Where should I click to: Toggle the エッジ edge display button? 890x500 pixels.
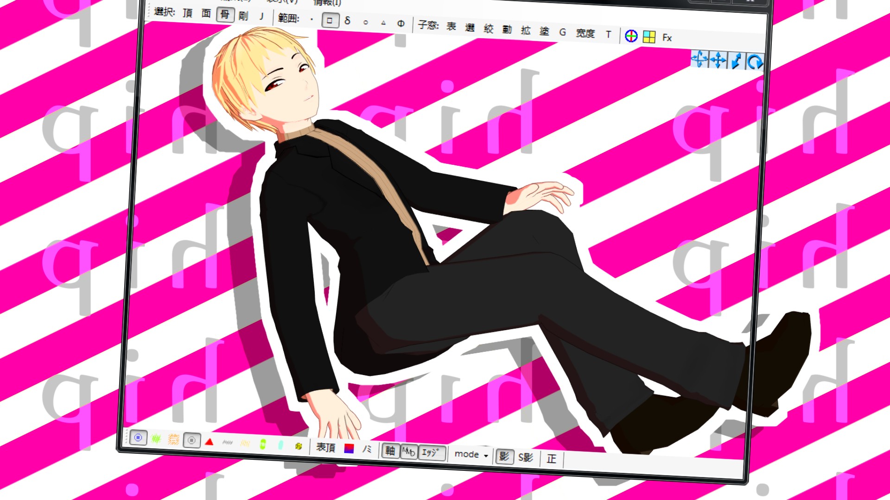(x=431, y=452)
